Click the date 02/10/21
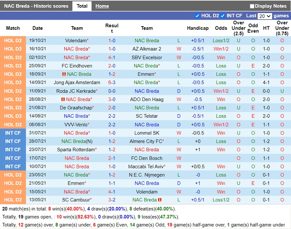The image size is (291, 229). click(37, 57)
